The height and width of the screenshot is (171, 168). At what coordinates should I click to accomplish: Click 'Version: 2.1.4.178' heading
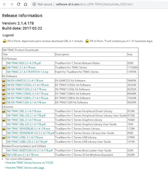pos(18,23)
